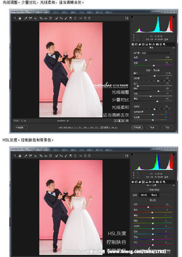Select Color Sampler tool in Basic-panel window
Viewport: 182px width, 257px height.
coord(30,18)
